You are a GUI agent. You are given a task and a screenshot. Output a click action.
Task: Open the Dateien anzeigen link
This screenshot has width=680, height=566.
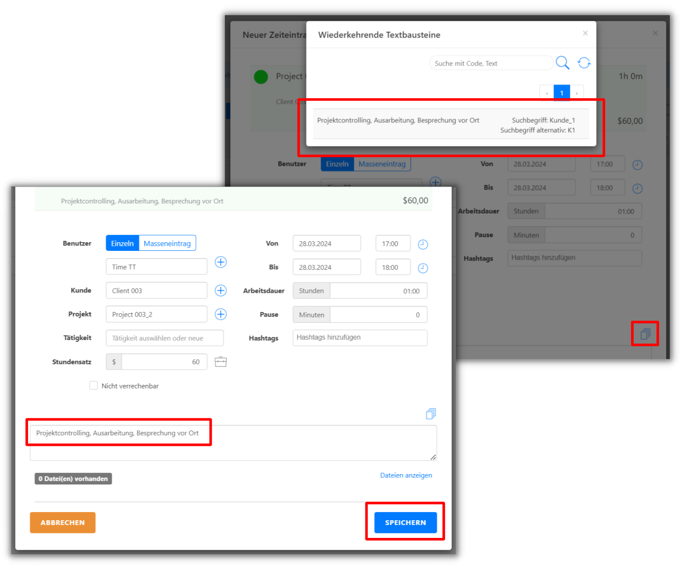tap(406, 475)
